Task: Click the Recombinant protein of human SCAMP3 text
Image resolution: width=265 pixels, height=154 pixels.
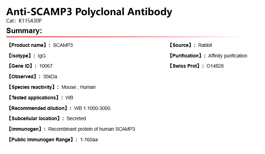Action: pyautogui.click(x=92, y=129)
